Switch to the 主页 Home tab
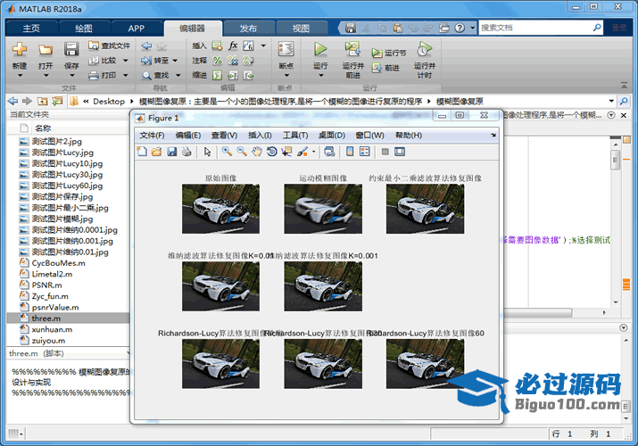Image resolution: width=638 pixels, height=446 pixels. [x=31, y=28]
